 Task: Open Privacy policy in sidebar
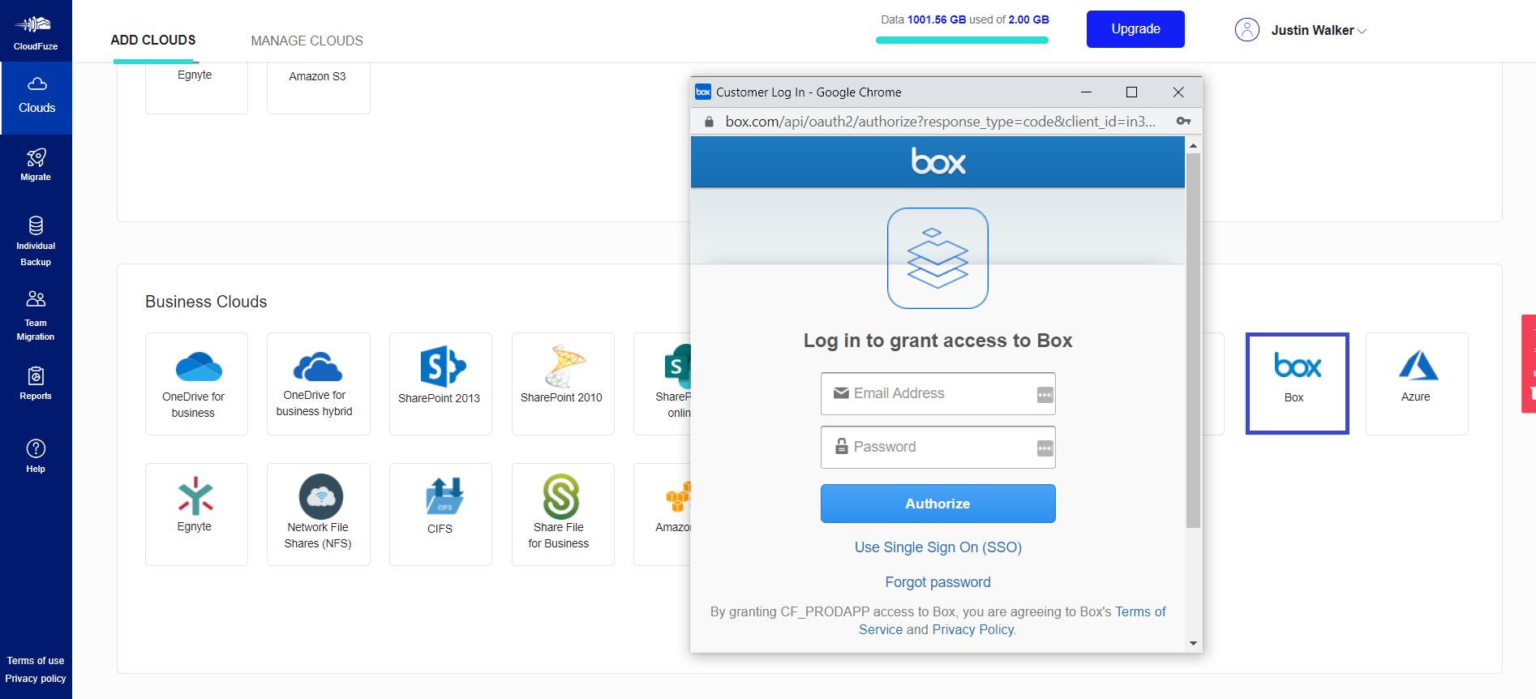pos(36,679)
